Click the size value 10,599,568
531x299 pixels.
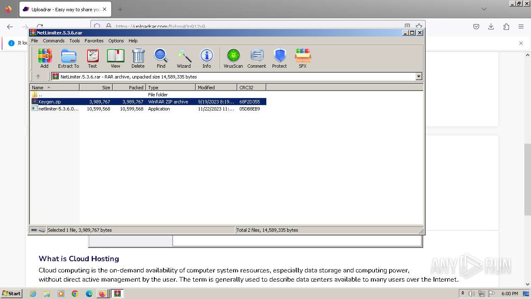[x=98, y=109]
